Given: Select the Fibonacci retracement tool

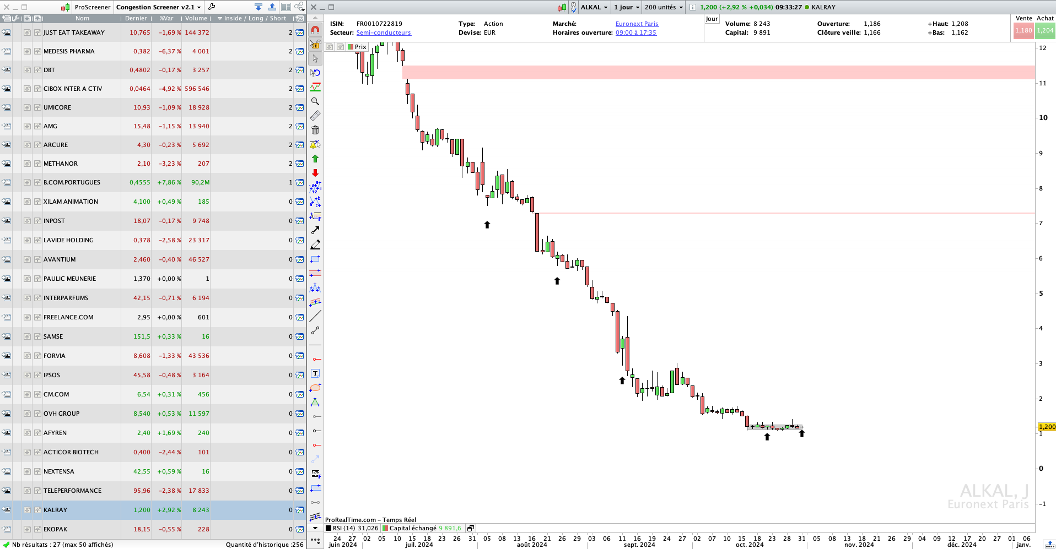Looking at the screenshot, I should coord(315,216).
